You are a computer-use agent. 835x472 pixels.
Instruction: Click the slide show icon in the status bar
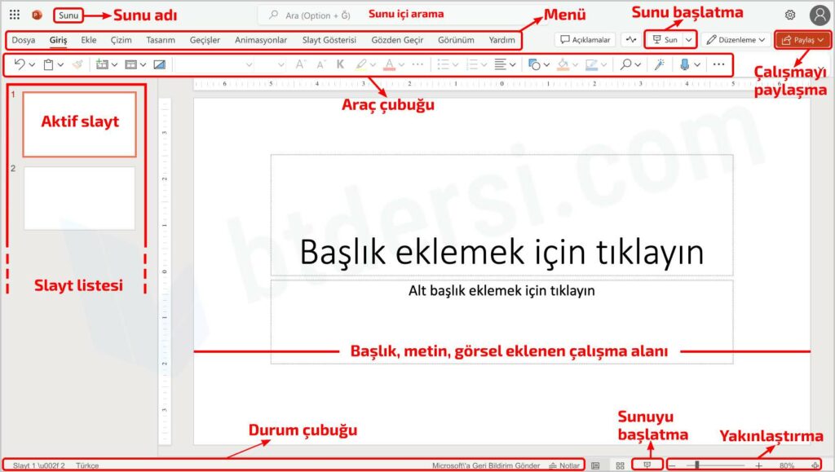(x=647, y=465)
